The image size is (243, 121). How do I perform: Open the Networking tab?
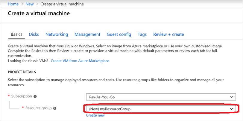click(57, 34)
